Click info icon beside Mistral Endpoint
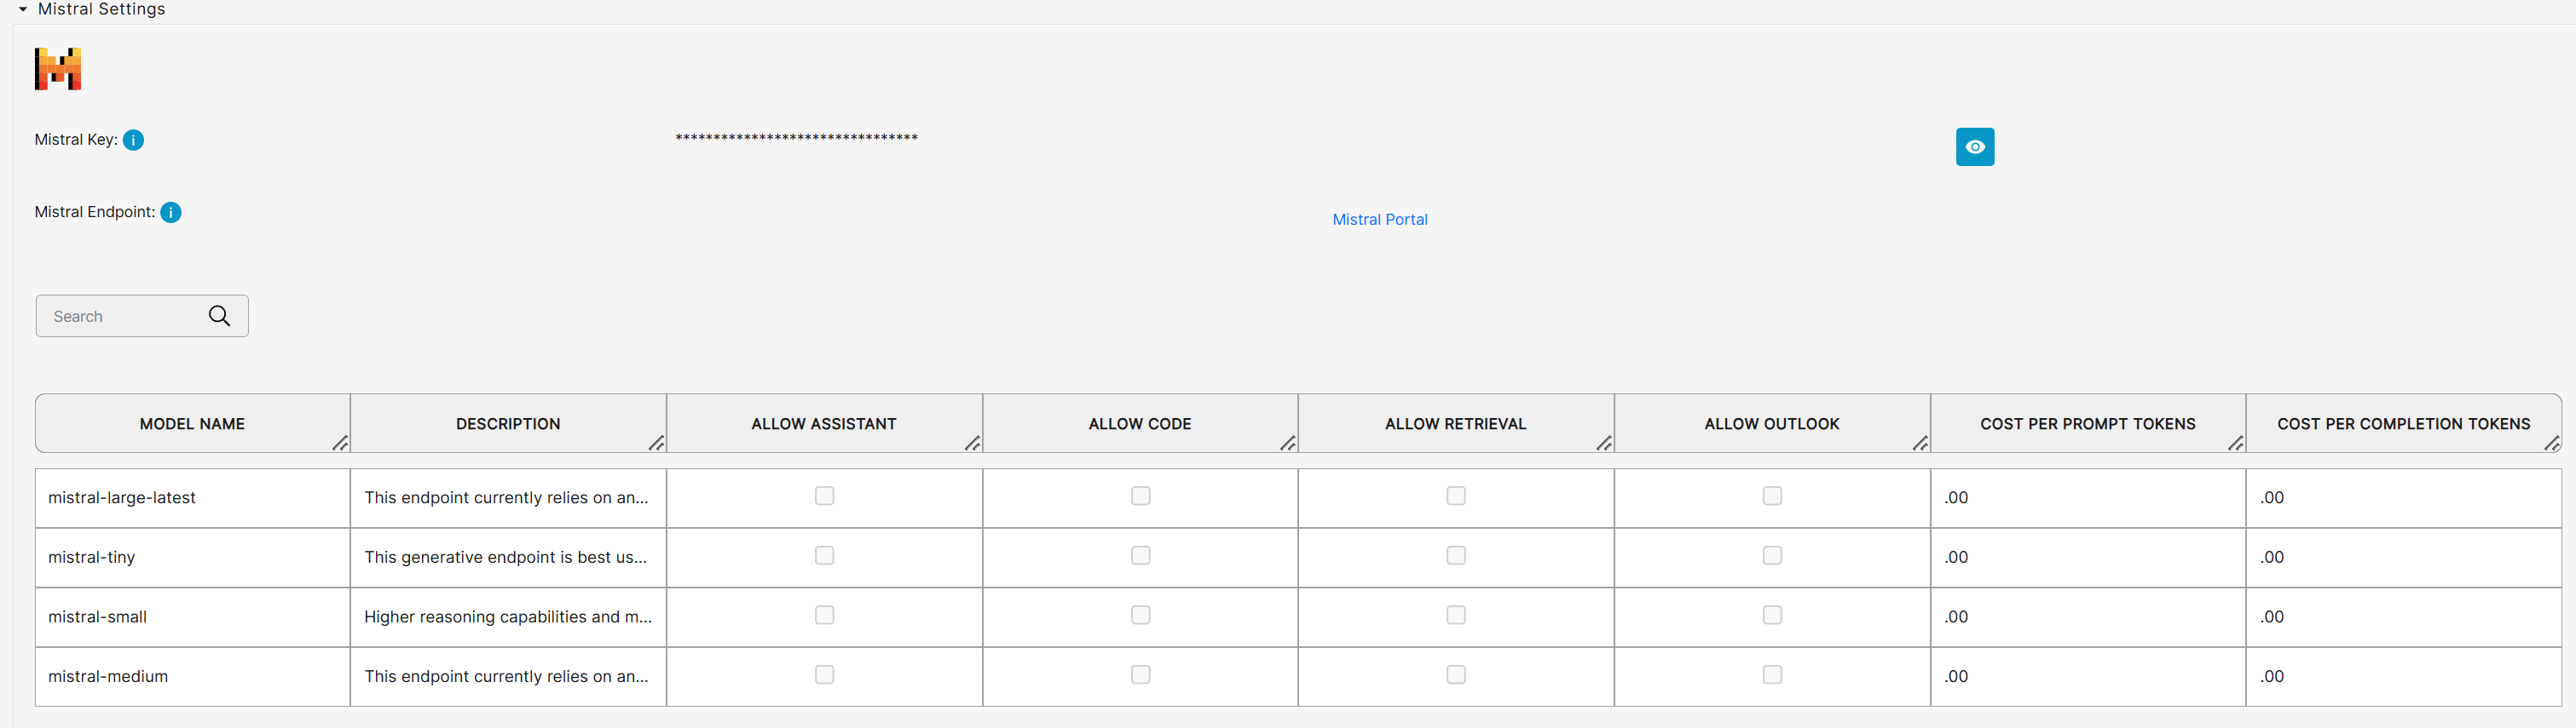 (x=171, y=213)
